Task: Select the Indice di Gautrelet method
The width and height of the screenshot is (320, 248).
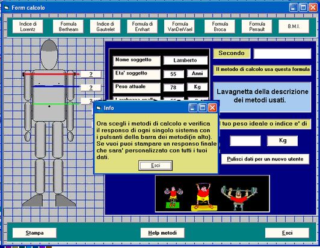Action: coord(105,26)
